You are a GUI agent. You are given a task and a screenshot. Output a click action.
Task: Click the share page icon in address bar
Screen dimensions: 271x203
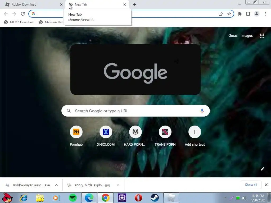[x=221, y=14]
